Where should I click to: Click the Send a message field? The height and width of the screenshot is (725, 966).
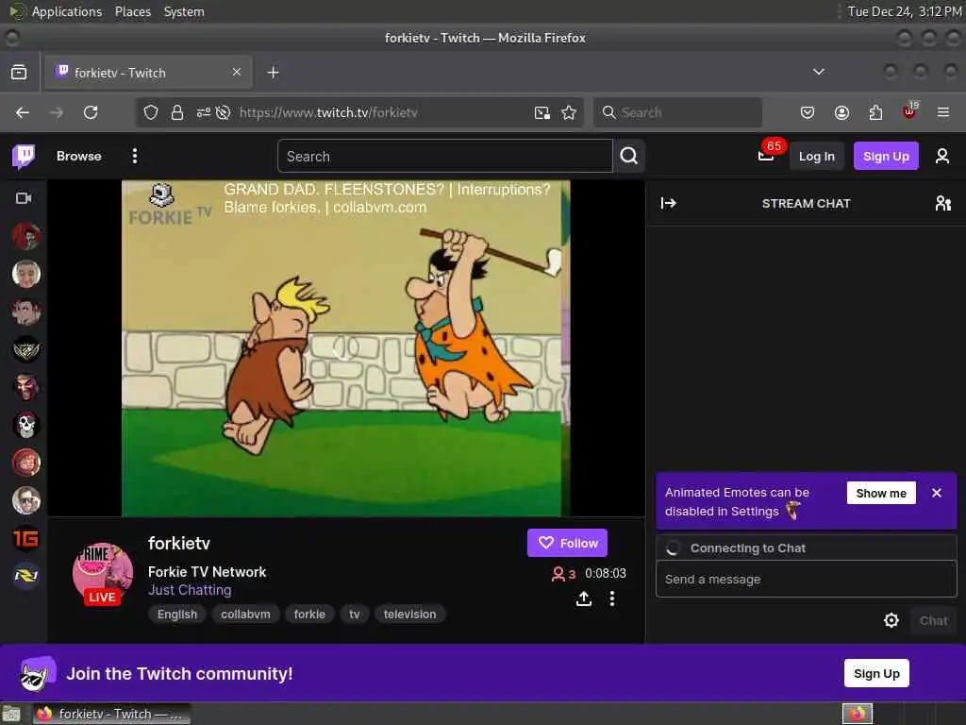(x=806, y=579)
